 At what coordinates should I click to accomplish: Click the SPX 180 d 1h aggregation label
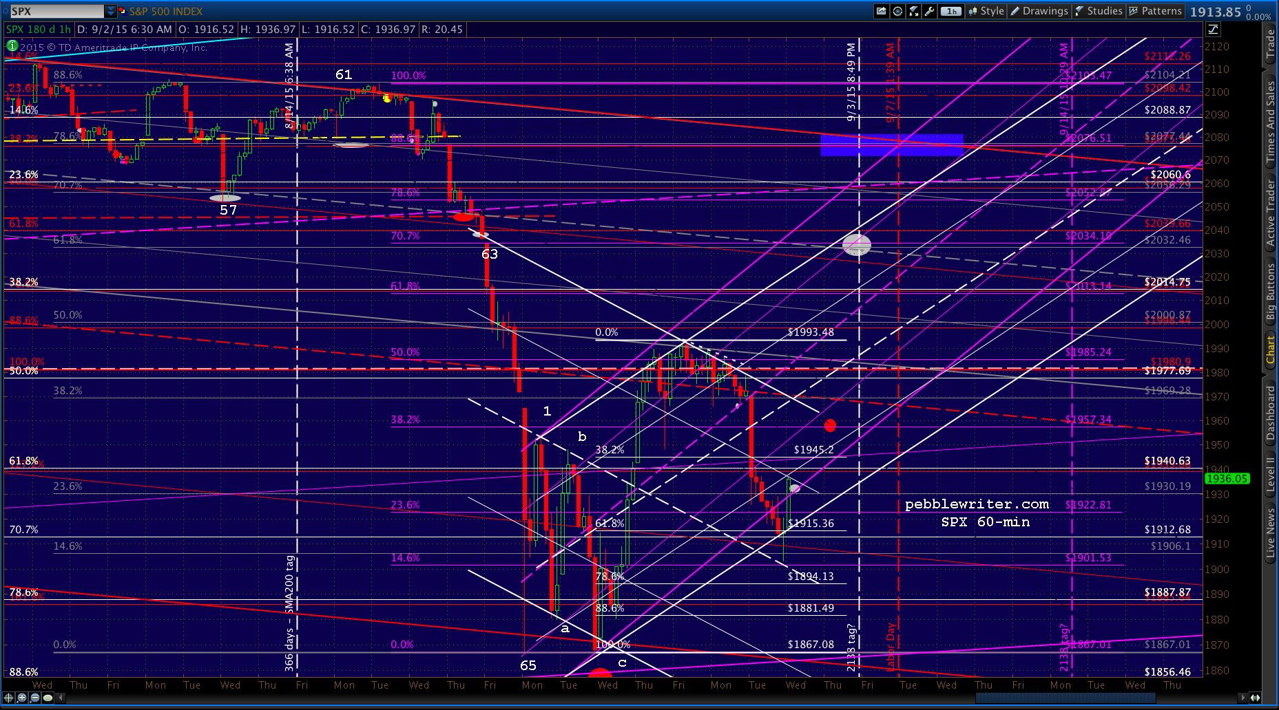(39, 29)
